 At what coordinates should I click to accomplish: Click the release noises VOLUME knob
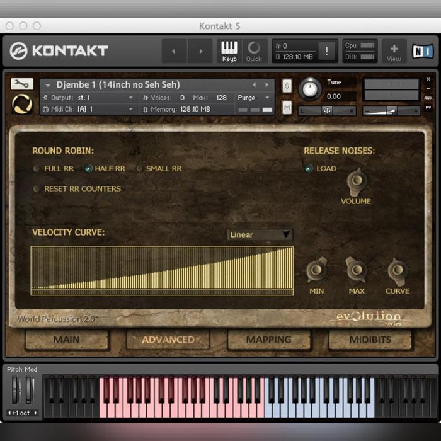click(356, 182)
